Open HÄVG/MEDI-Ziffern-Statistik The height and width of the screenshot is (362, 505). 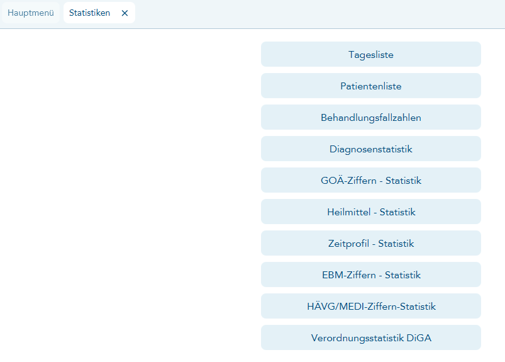point(370,306)
